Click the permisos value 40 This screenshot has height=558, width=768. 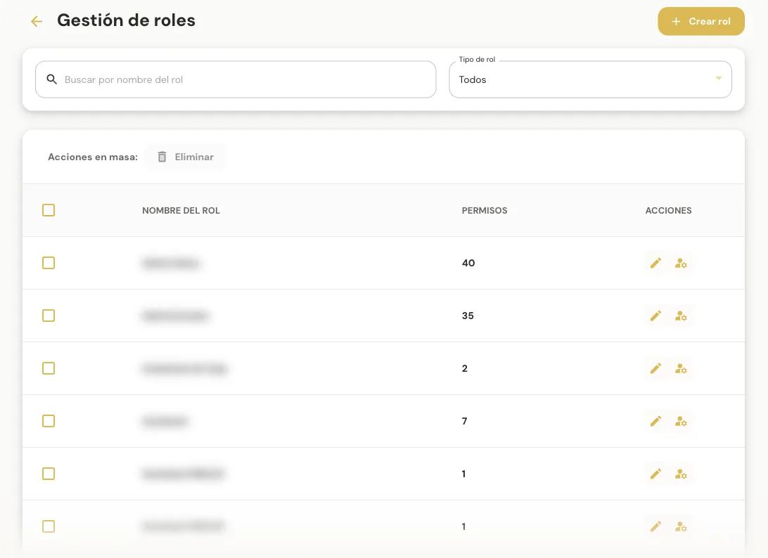pyautogui.click(x=468, y=263)
